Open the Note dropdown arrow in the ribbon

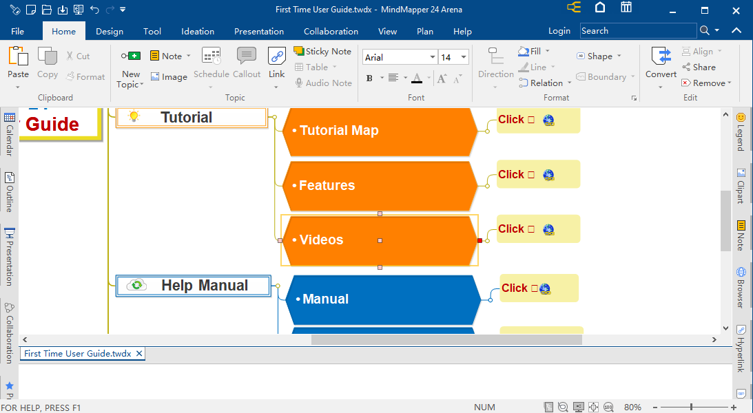pos(188,56)
